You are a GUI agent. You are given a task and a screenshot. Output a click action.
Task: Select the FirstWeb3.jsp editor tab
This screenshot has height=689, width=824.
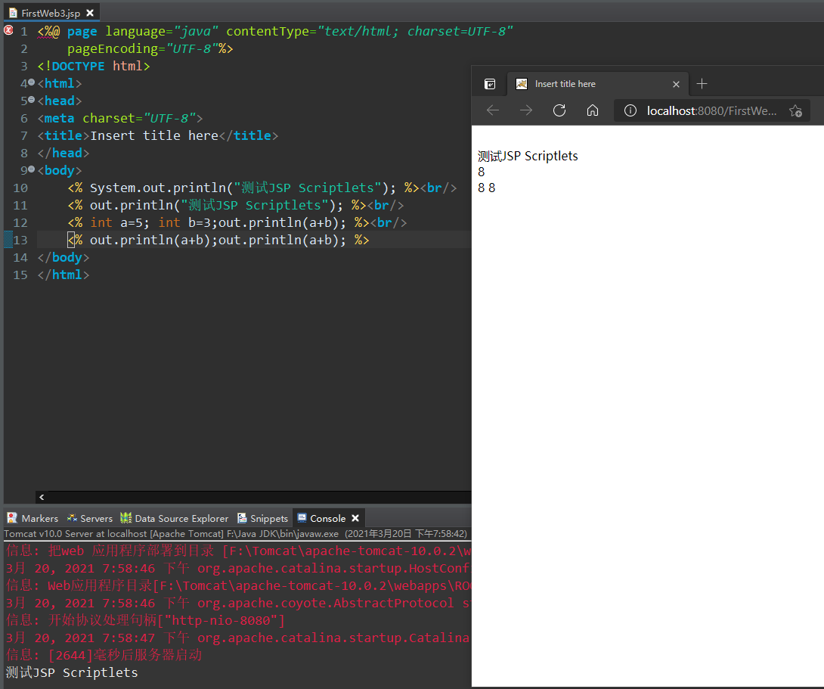click(51, 13)
